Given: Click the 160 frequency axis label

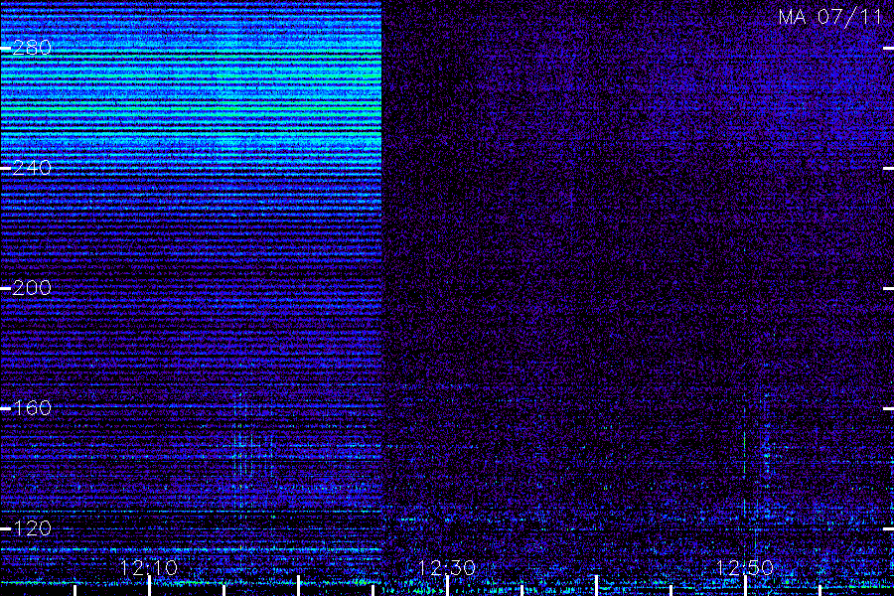Looking at the screenshot, I should pyautogui.click(x=32, y=408).
